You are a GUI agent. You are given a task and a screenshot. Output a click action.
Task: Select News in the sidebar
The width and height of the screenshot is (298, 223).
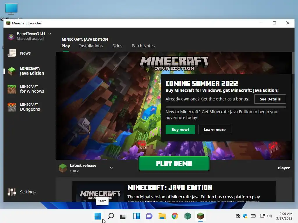(25, 53)
